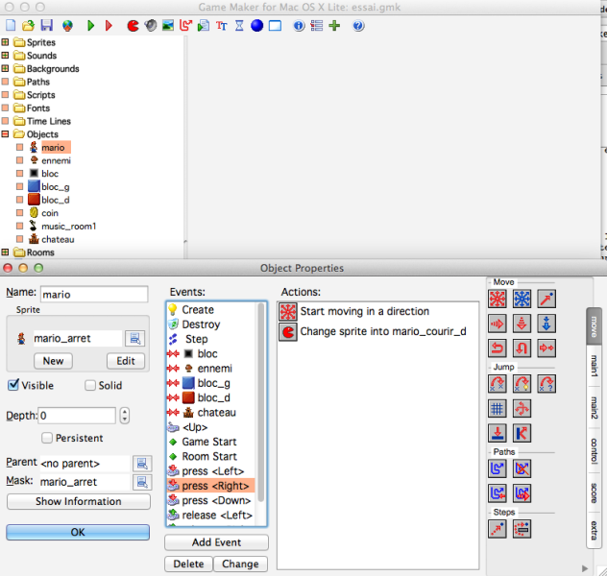Select Step Towards action icon
Viewport: 607px width, 576px height.
pyautogui.click(x=498, y=529)
